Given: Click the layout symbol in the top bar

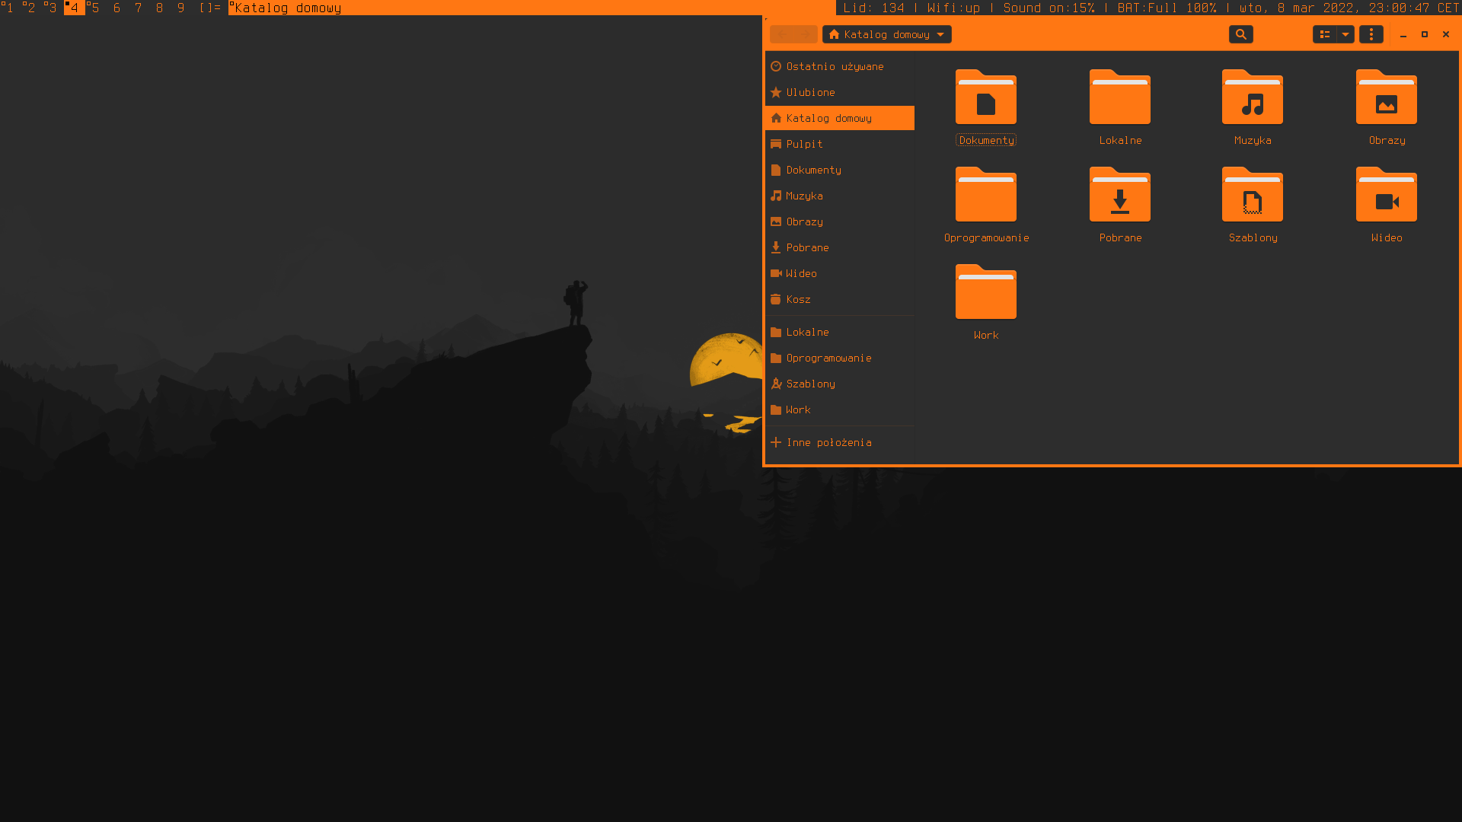Looking at the screenshot, I should [209, 8].
